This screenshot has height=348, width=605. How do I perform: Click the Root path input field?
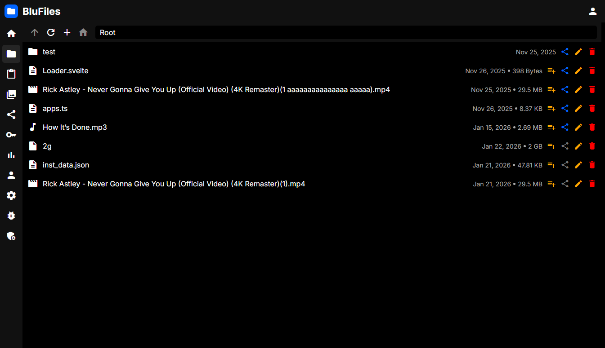[345, 32]
